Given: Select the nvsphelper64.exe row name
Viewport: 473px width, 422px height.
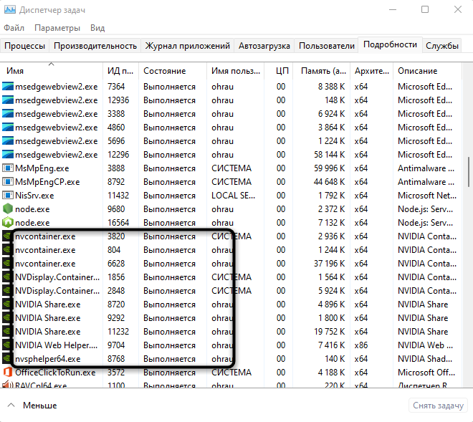Looking at the screenshot, I should [x=48, y=359].
